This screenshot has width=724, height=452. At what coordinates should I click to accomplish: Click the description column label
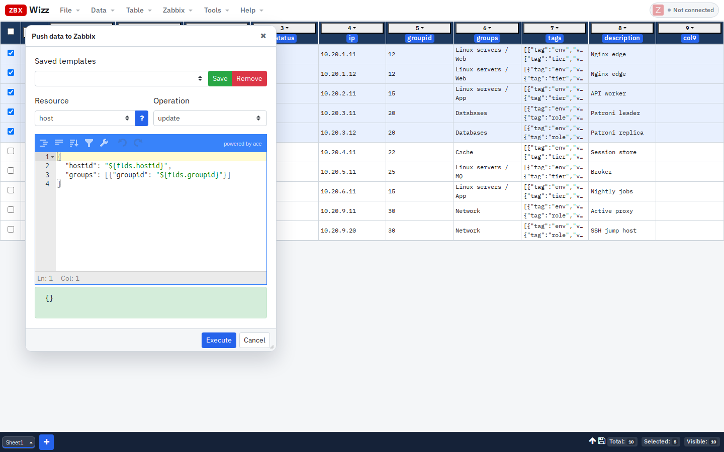point(622,38)
